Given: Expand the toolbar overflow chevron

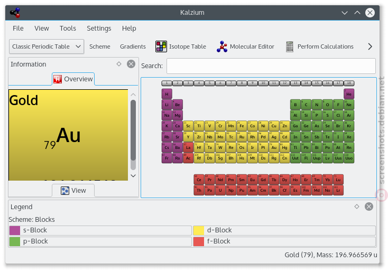Looking at the screenshot, I should point(370,46).
